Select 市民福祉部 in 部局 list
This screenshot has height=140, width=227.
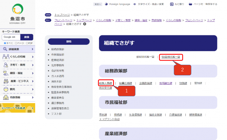[x=58, y=55]
